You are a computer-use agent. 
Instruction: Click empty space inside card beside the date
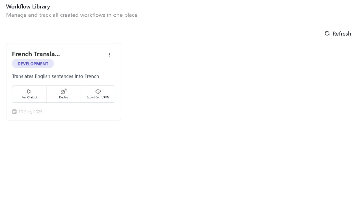82,112
